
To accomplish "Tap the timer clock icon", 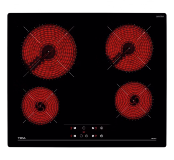I will 84,128.
